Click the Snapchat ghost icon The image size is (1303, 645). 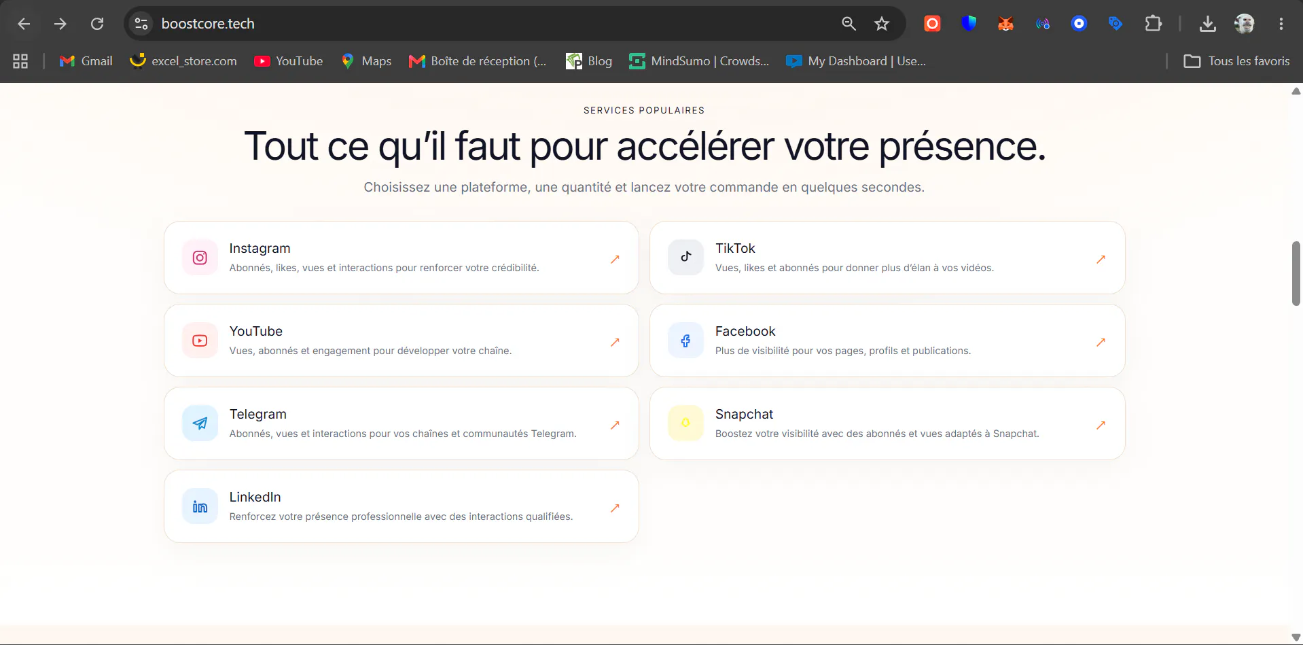[x=685, y=423]
